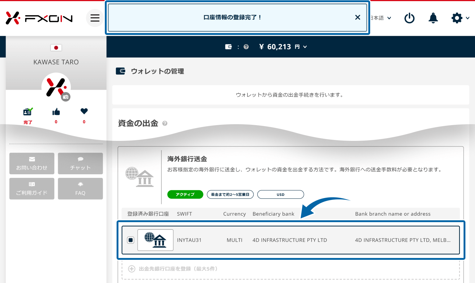
Task: Click the profile avatar image
Action: [x=56, y=87]
